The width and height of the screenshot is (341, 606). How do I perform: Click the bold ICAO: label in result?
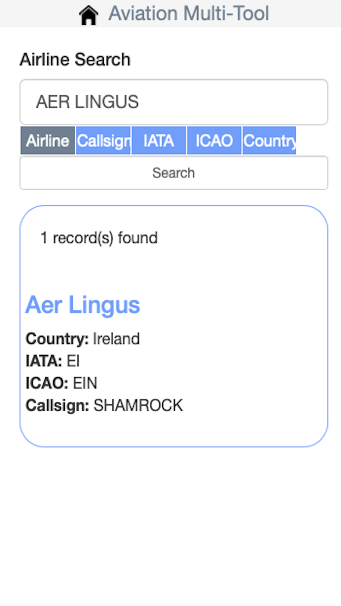[x=47, y=383]
